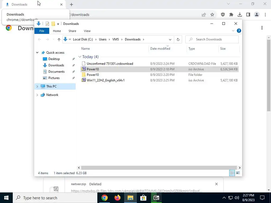
Task: Select Downloads in Quick access
Action: (x=56, y=65)
